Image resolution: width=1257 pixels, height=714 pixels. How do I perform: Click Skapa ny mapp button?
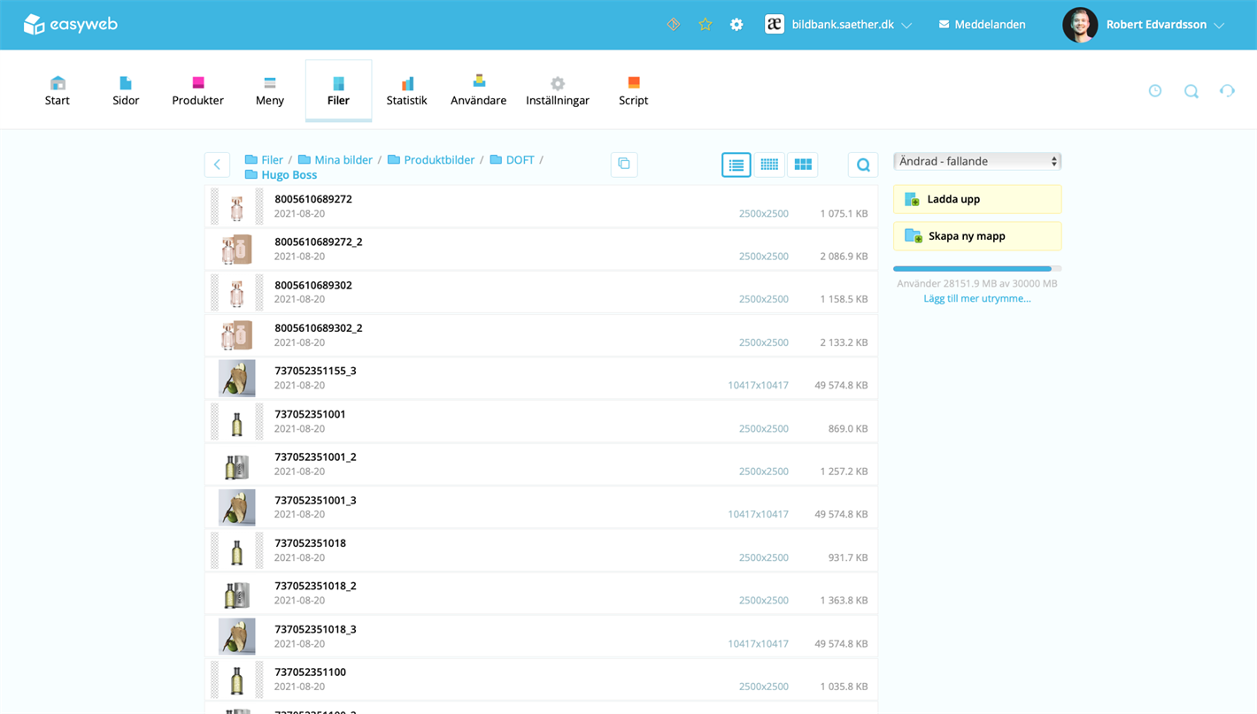click(977, 236)
